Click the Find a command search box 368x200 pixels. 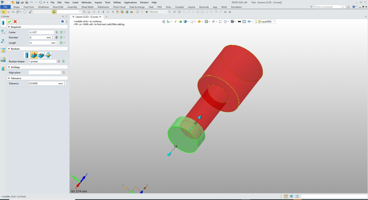click(328, 7)
